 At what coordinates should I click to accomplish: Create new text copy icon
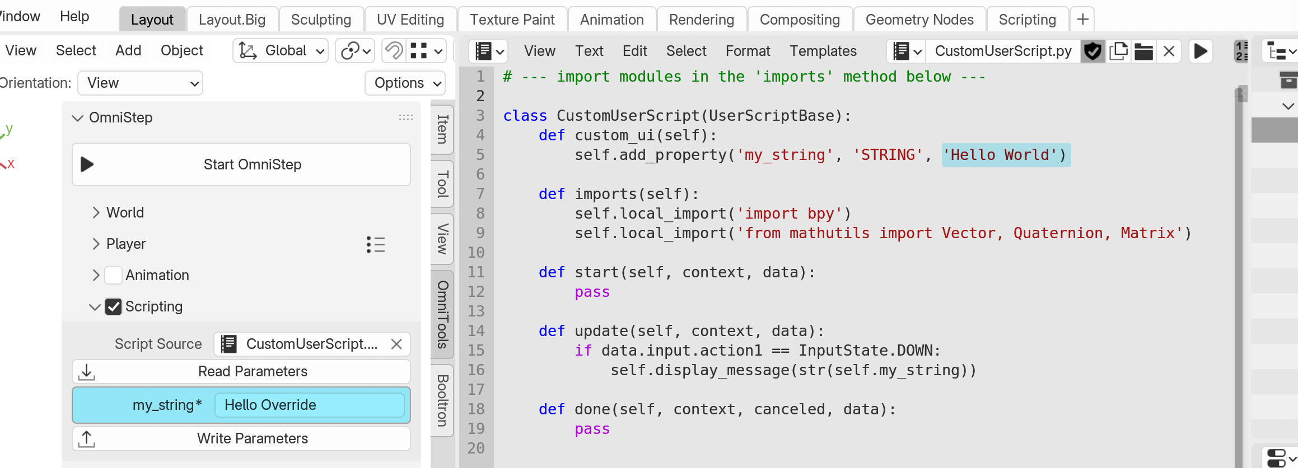coord(1118,51)
